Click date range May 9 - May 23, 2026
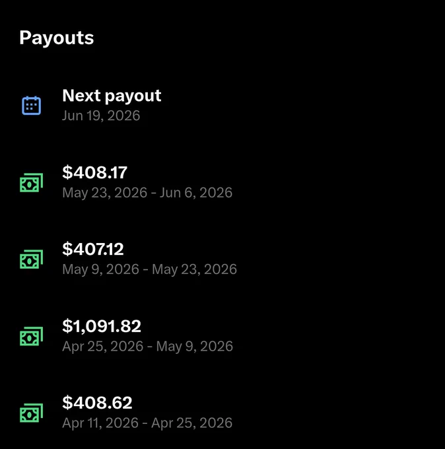This screenshot has height=449, width=445. pyautogui.click(x=149, y=269)
